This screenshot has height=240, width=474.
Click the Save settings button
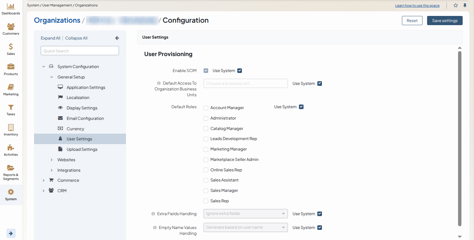(x=445, y=21)
